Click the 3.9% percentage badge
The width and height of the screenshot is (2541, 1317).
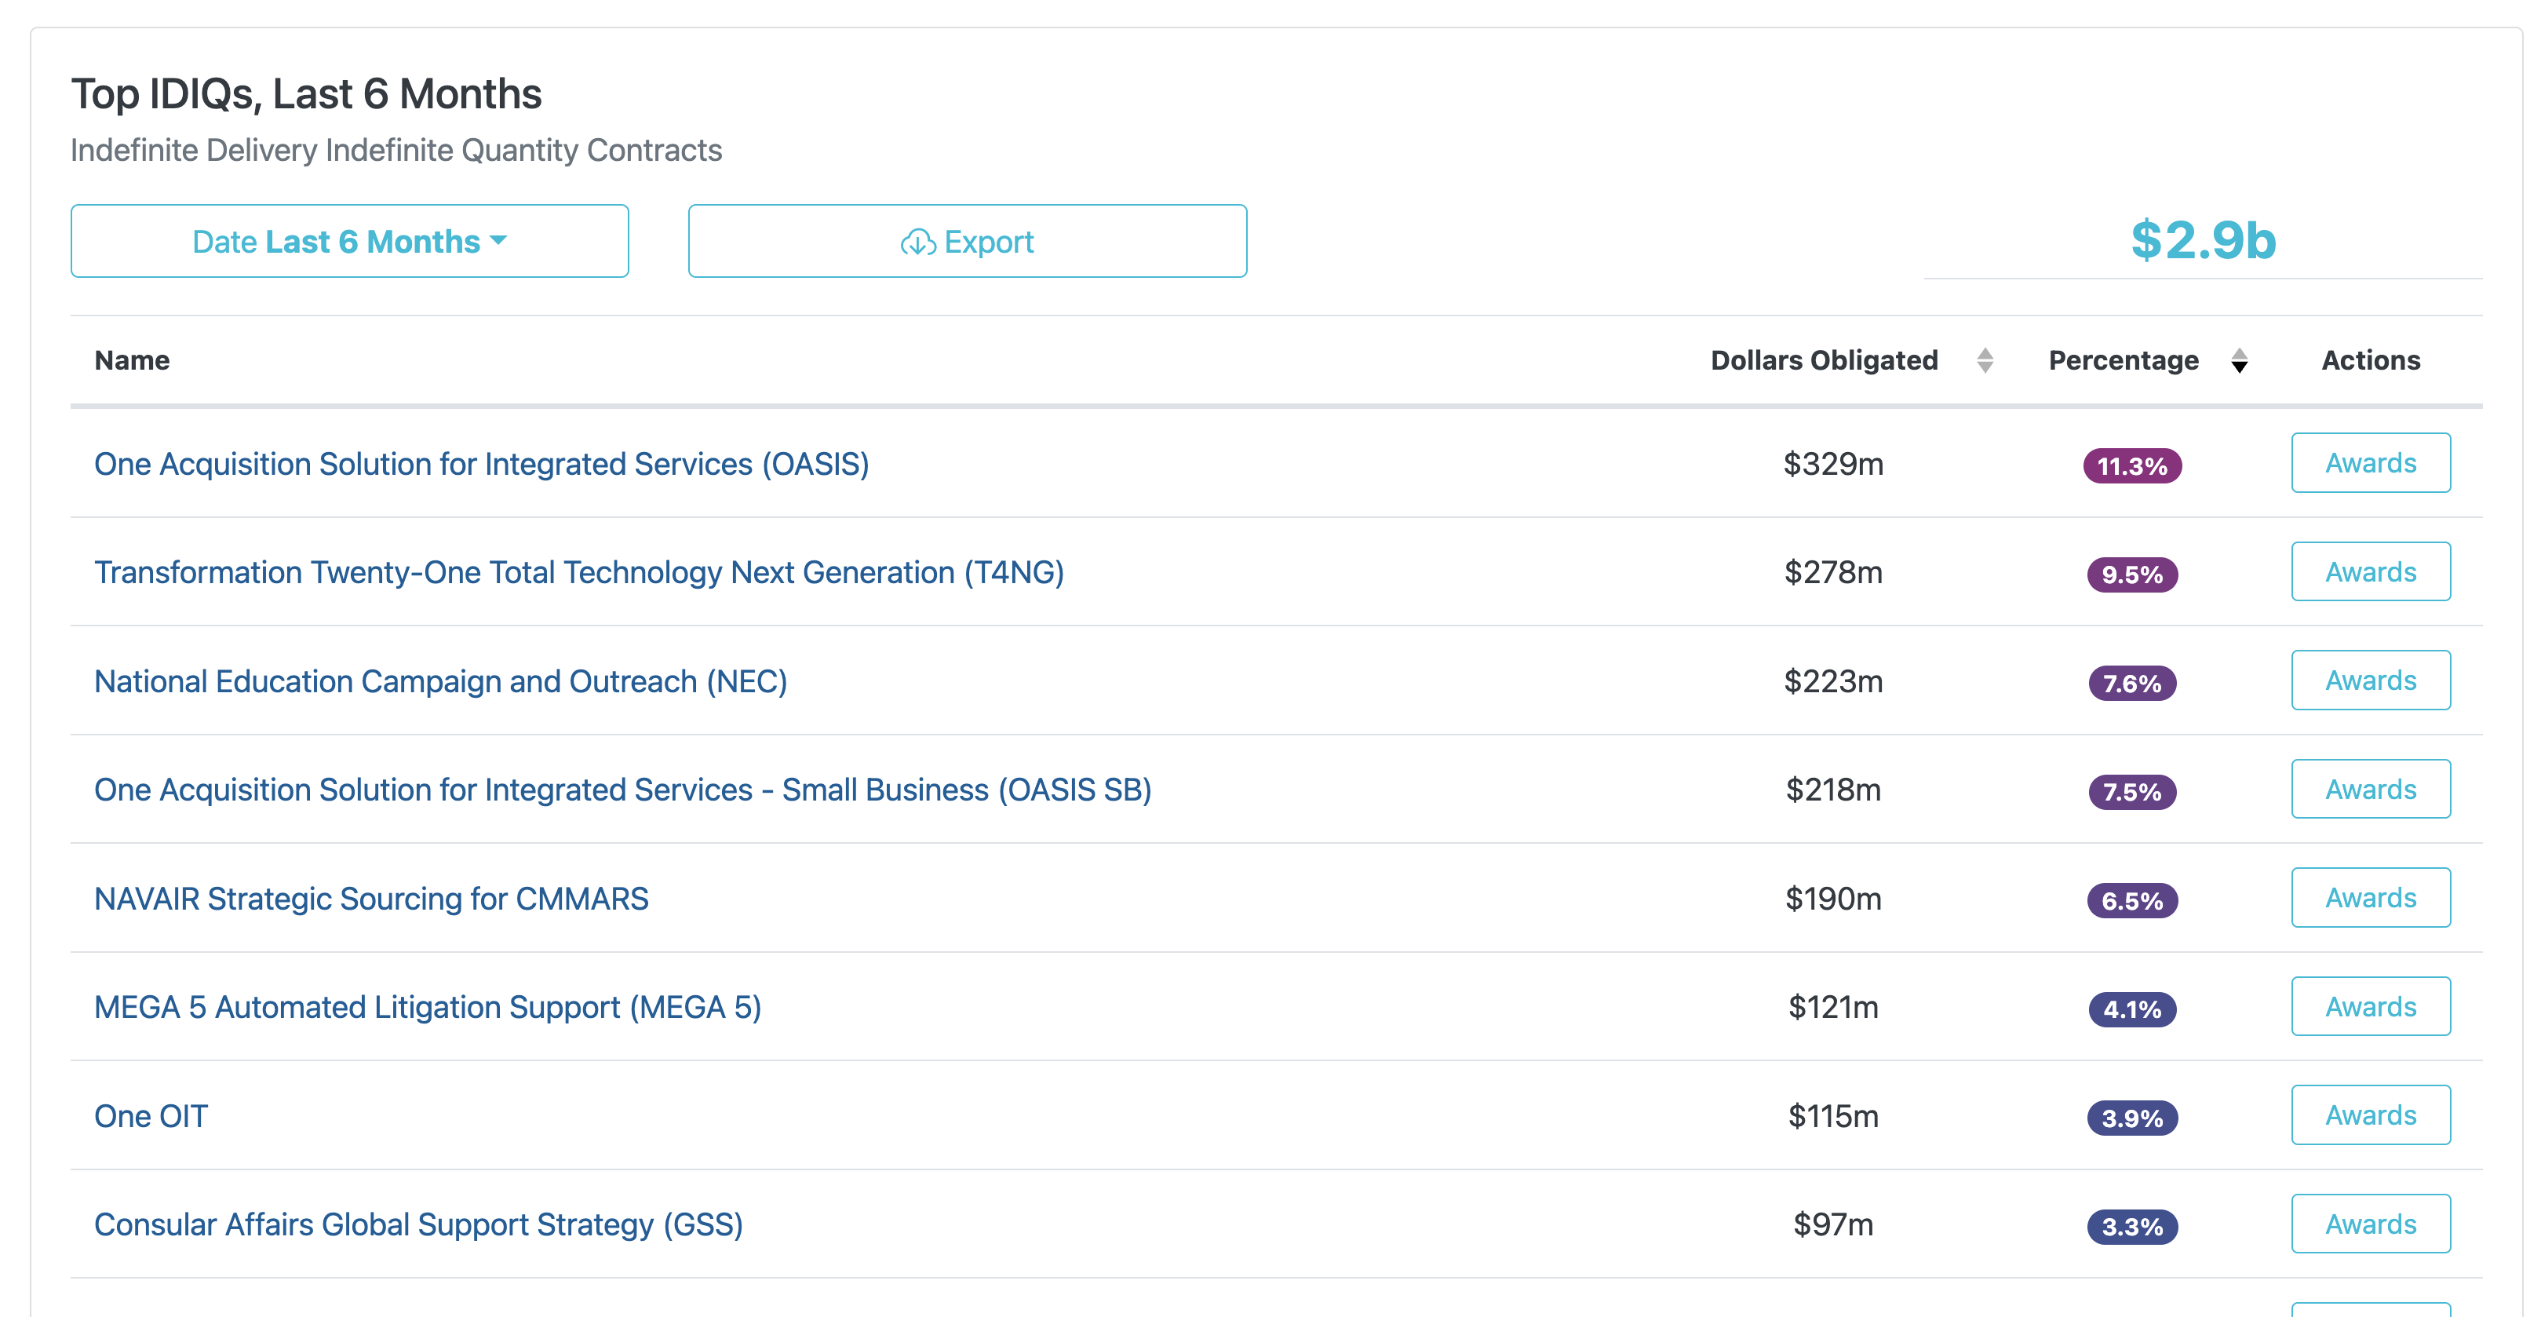pyautogui.click(x=2131, y=1118)
